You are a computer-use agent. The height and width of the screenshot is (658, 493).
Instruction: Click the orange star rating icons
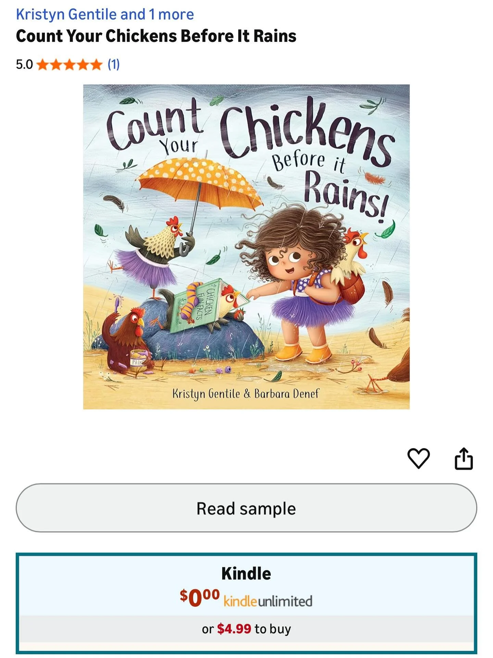click(69, 64)
